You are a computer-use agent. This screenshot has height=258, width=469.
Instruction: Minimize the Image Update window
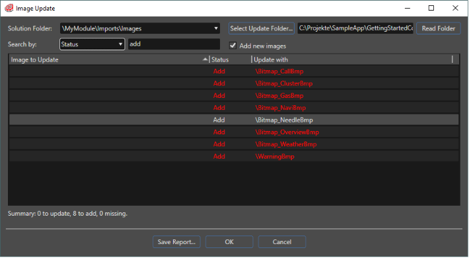coord(408,8)
